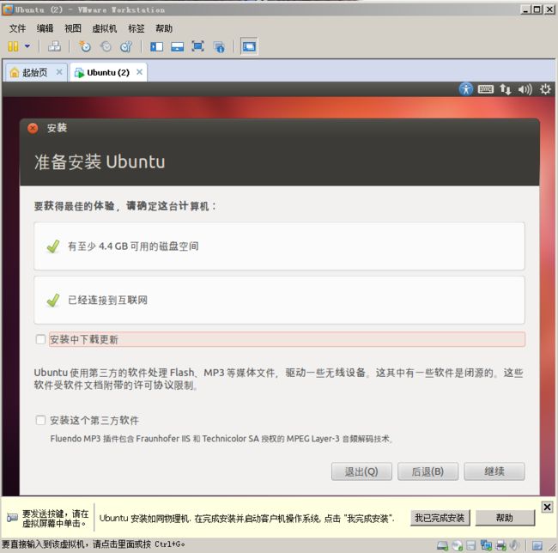Open the snapshot manager icon
The height and width of the screenshot is (553, 558).
point(126,46)
